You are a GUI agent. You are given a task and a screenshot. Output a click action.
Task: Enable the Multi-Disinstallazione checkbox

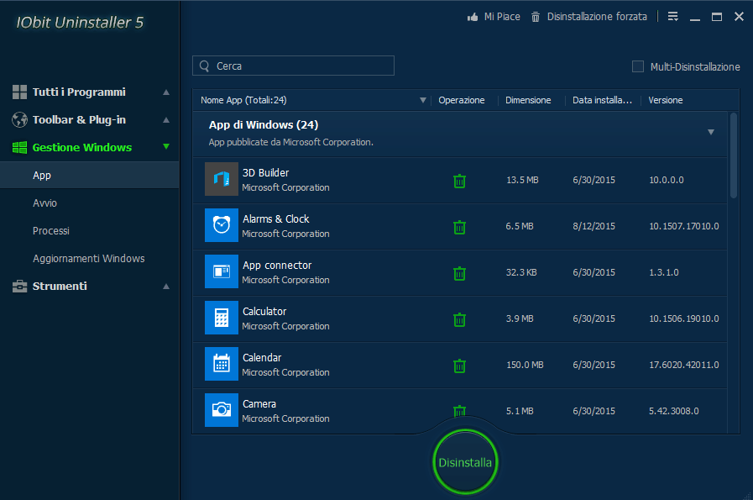click(638, 66)
